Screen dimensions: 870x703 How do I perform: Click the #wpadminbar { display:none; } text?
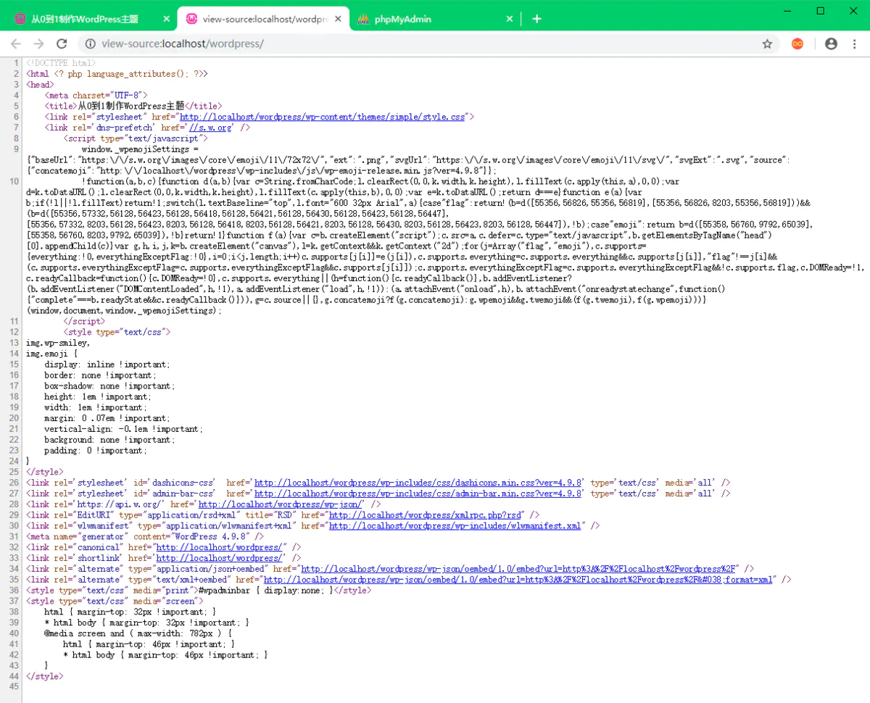[265, 591]
